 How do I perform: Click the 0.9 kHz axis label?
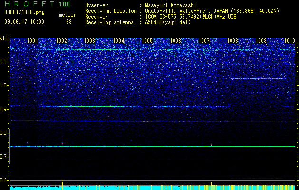coord(4,109)
